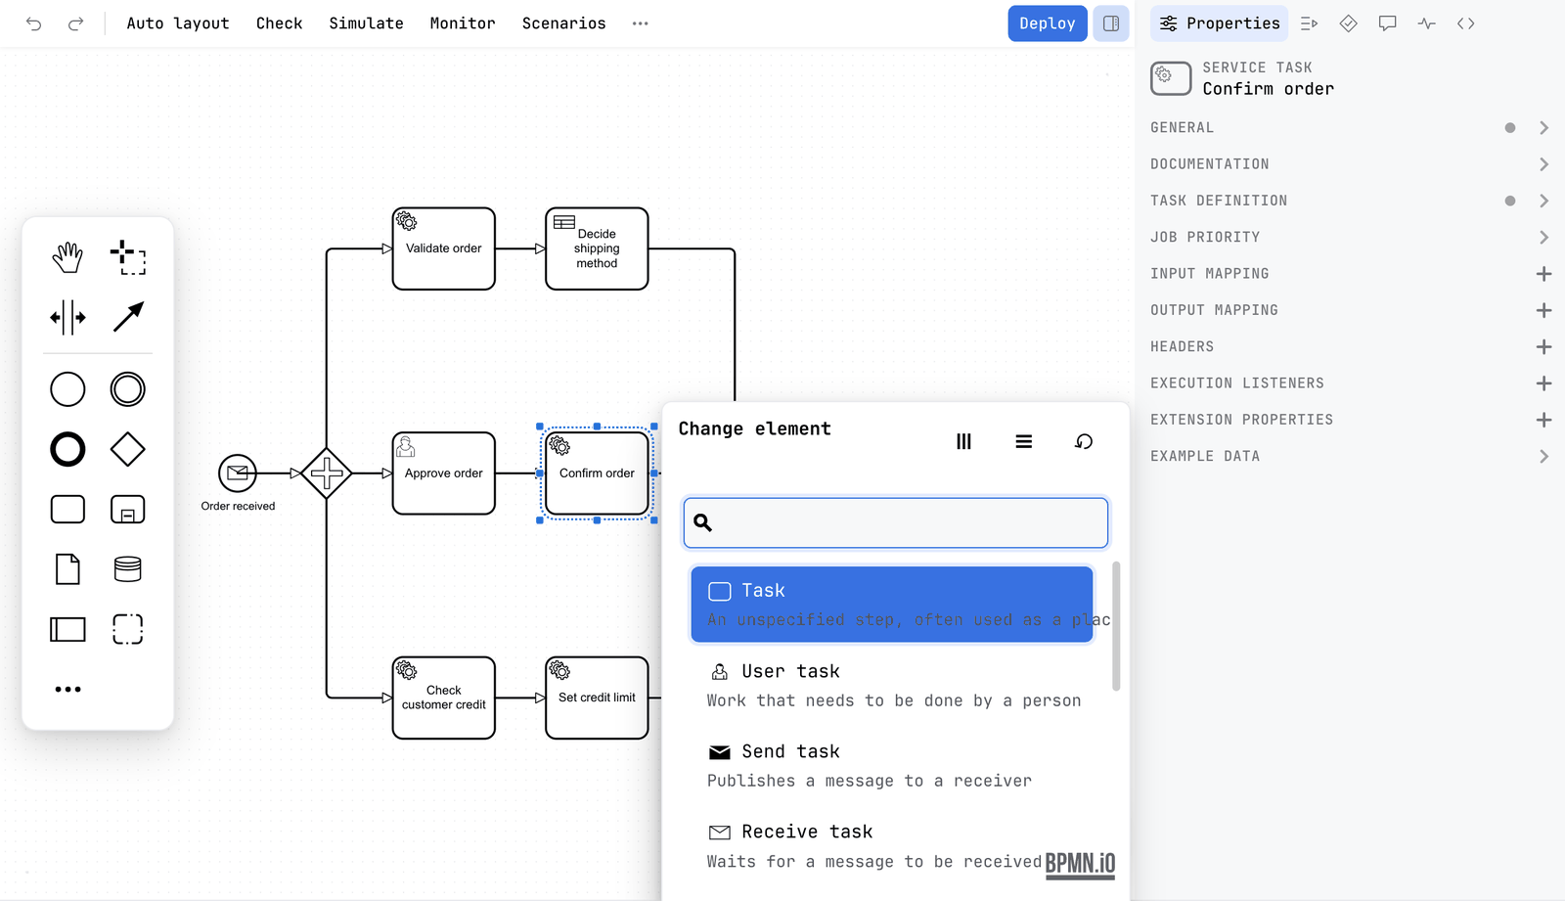The width and height of the screenshot is (1565, 901).
Task: Click the Change element list scrollbar
Action: point(1116,627)
